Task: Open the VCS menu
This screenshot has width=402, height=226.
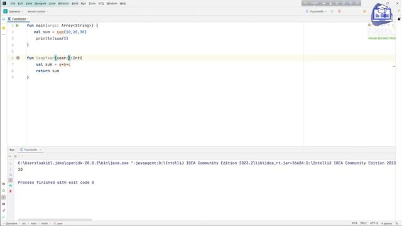Action: tap(101, 4)
